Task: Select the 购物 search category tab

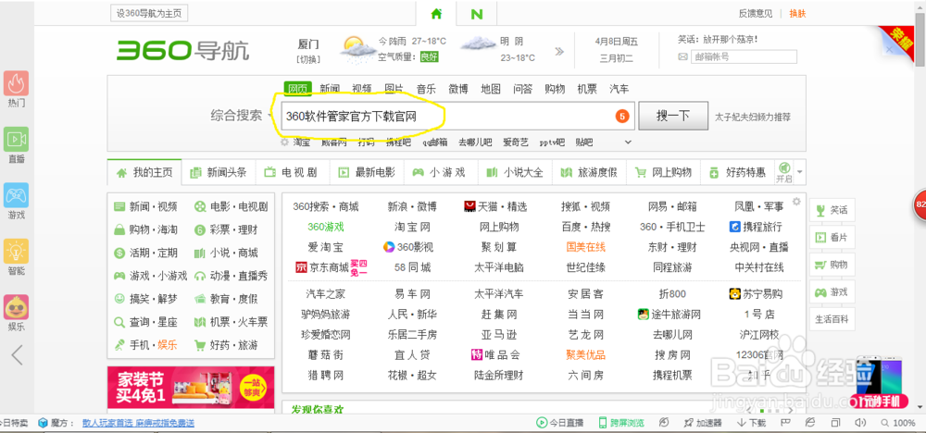Action: coord(555,89)
